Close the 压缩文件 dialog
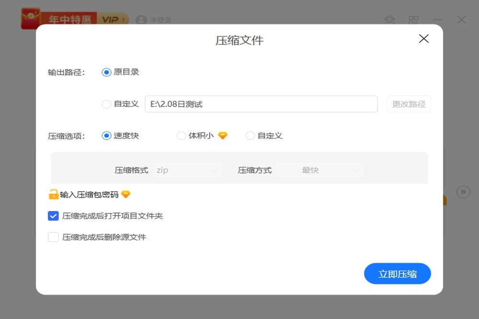Viewport: 479px width, 319px height. coord(424,39)
